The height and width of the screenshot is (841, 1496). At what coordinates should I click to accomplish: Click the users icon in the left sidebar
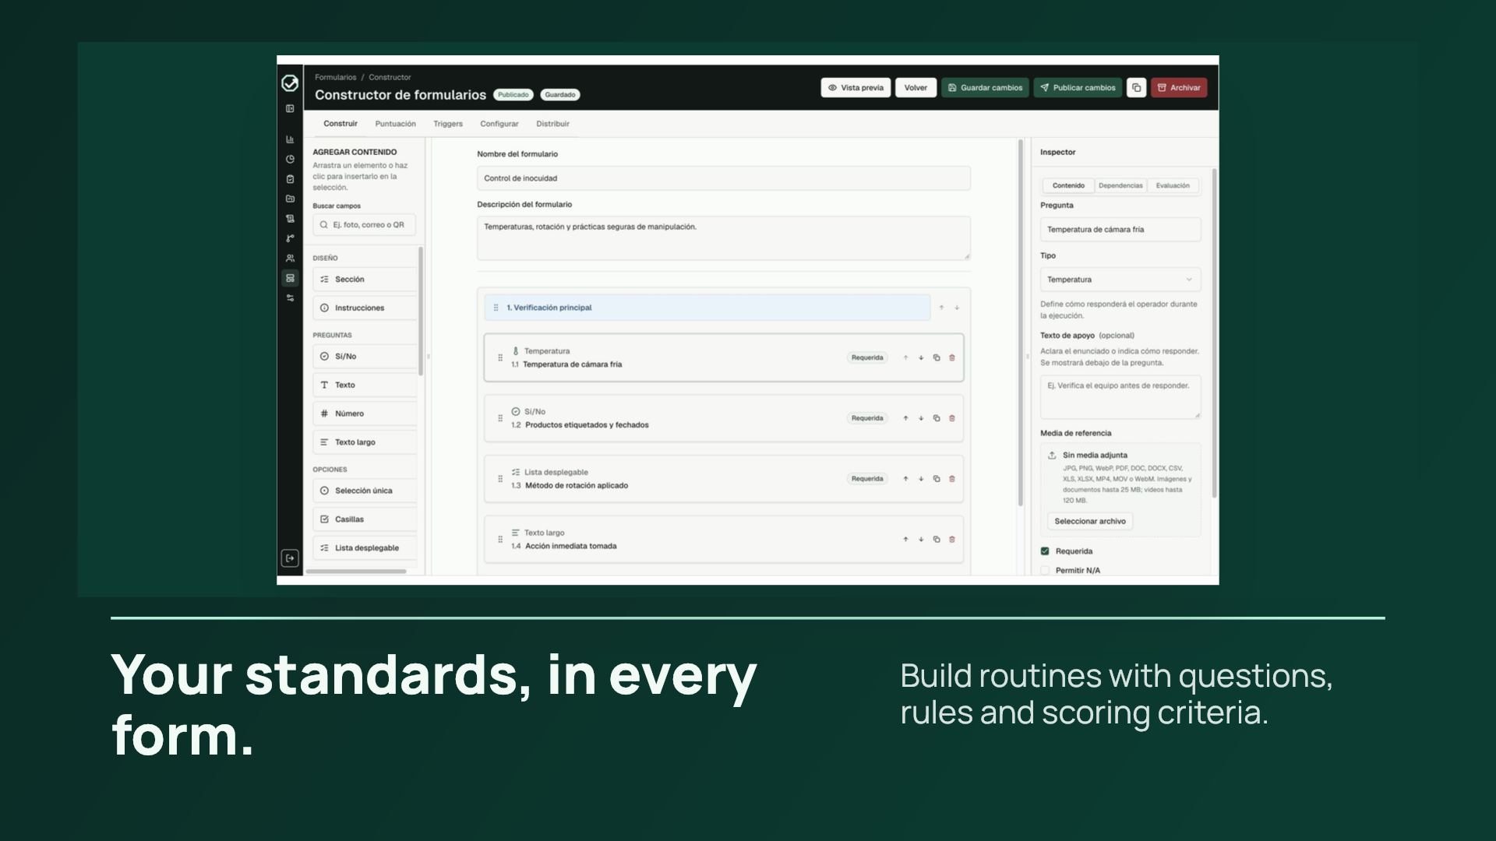(290, 259)
